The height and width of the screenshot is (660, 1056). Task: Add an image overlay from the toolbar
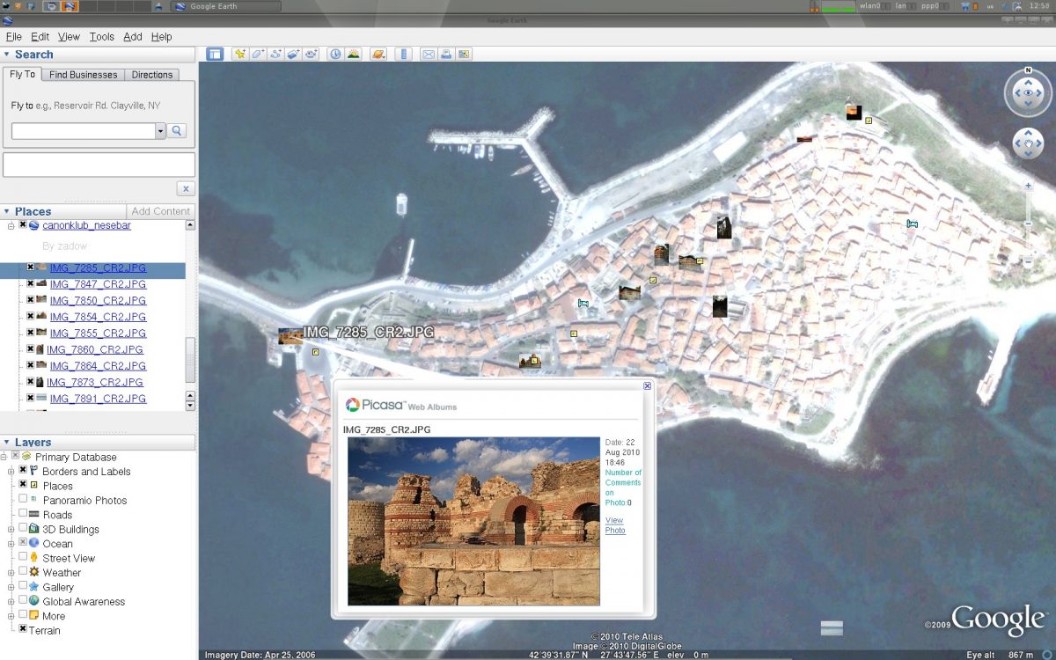tap(293, 54)
